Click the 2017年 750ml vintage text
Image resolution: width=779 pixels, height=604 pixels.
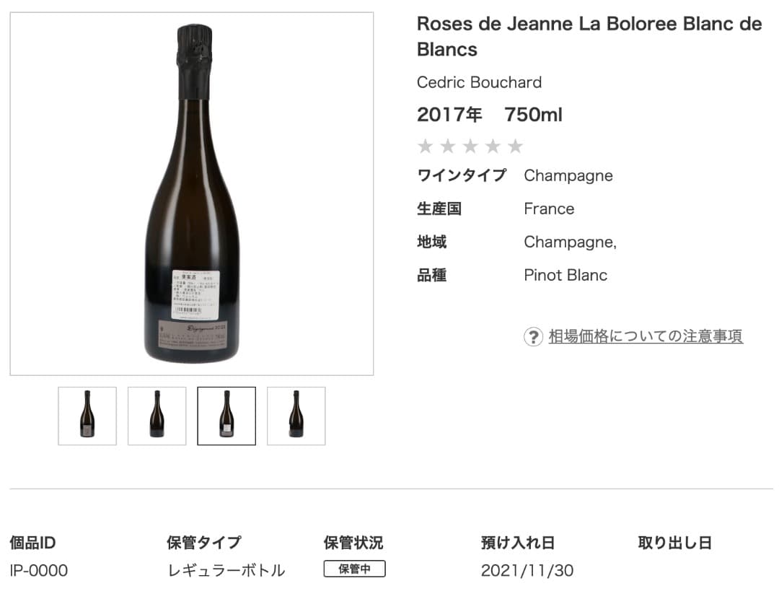tap(489, 115)
